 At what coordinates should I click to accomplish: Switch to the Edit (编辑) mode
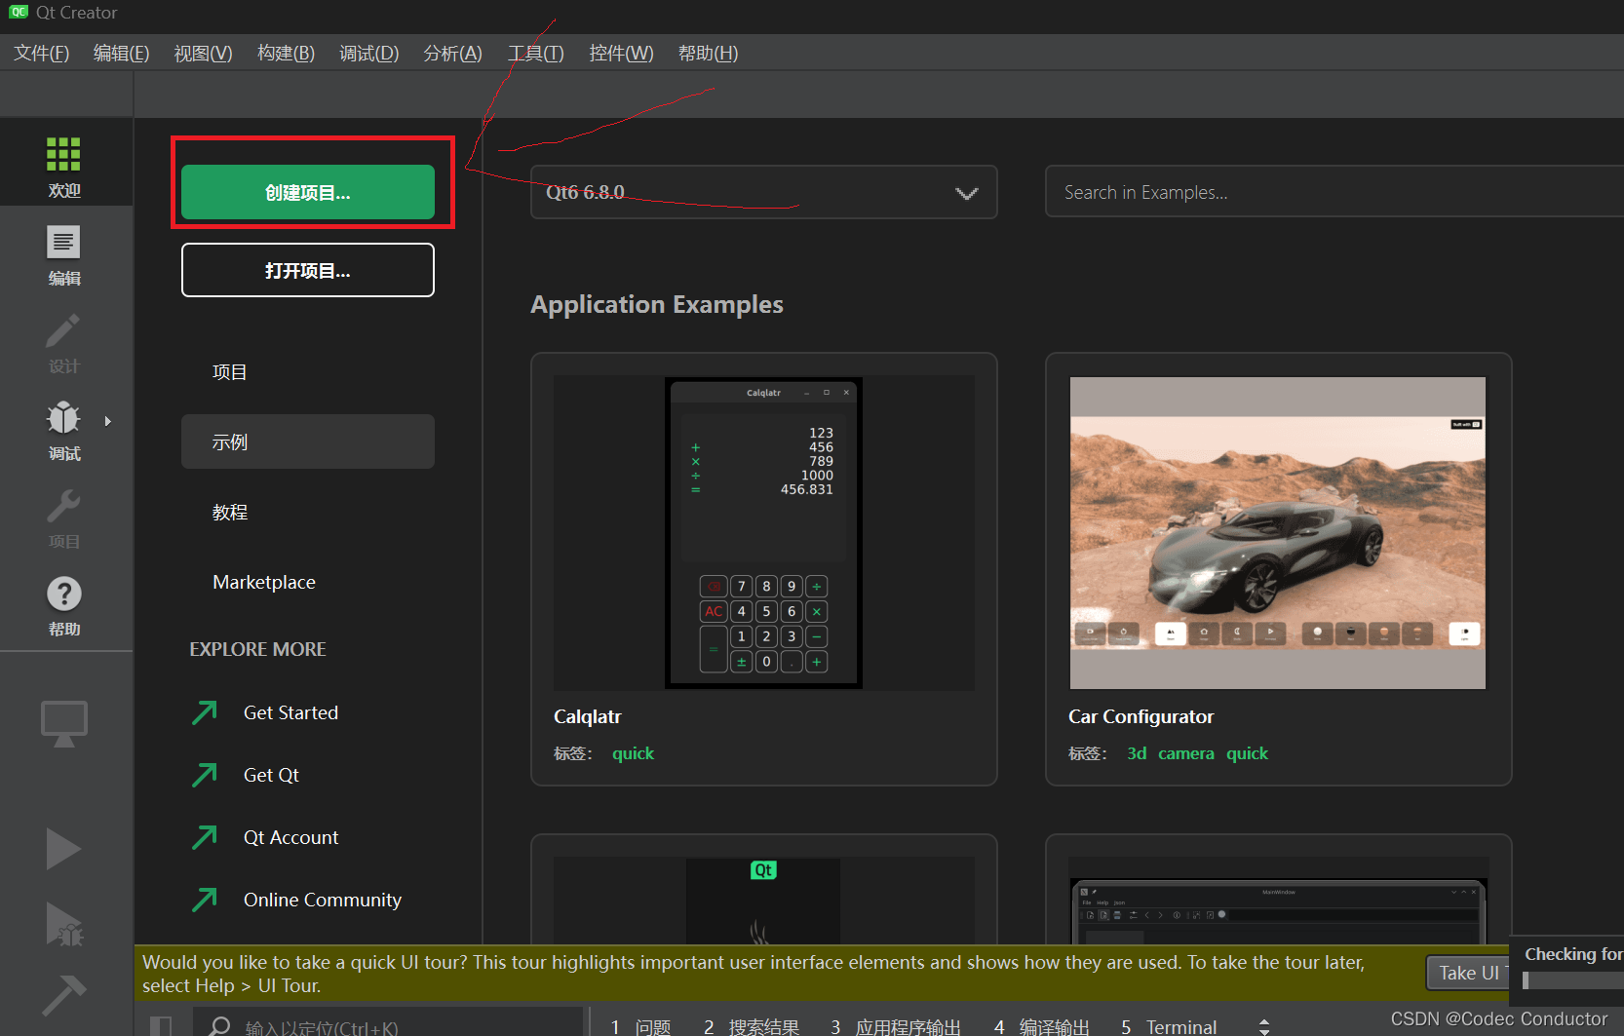point(64,255)
